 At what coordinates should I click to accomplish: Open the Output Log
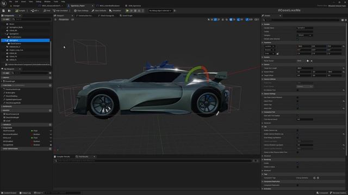tap(25, 193)
